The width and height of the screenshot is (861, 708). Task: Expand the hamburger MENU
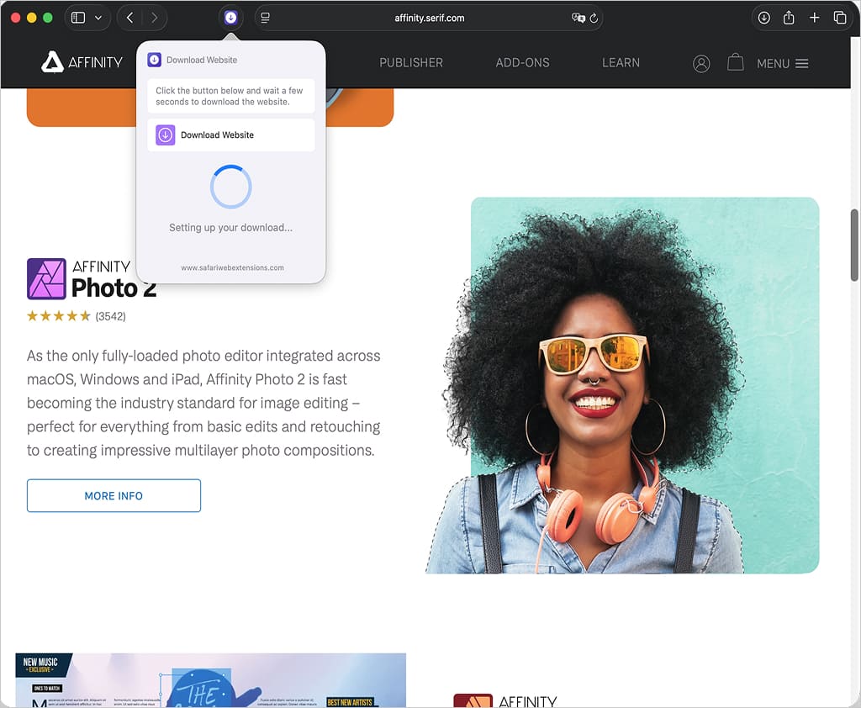[x=782, y=63]
